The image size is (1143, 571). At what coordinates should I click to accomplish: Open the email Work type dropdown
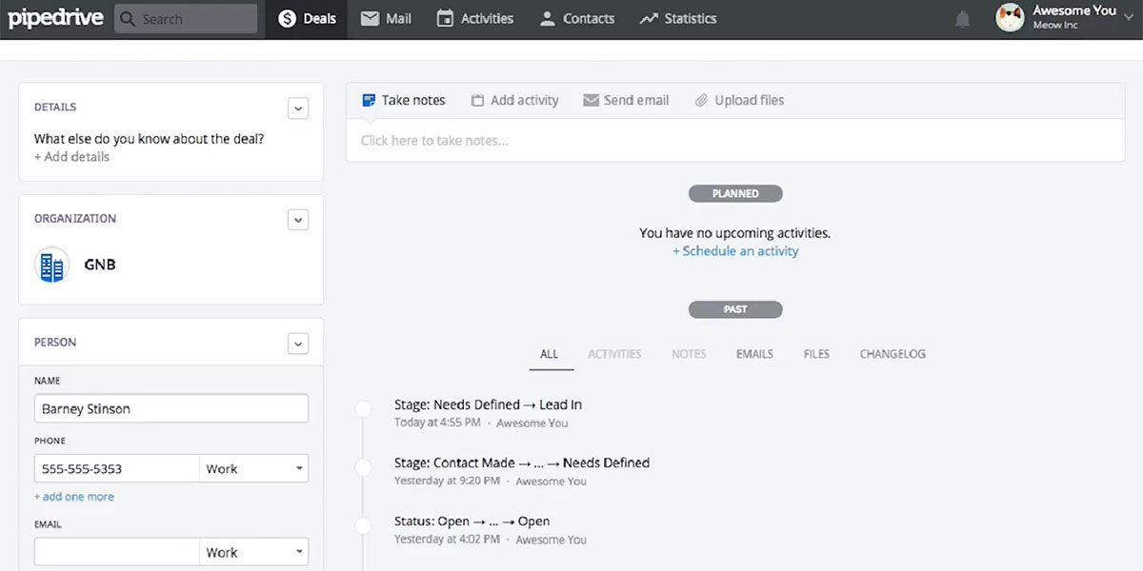click(252, 551)
